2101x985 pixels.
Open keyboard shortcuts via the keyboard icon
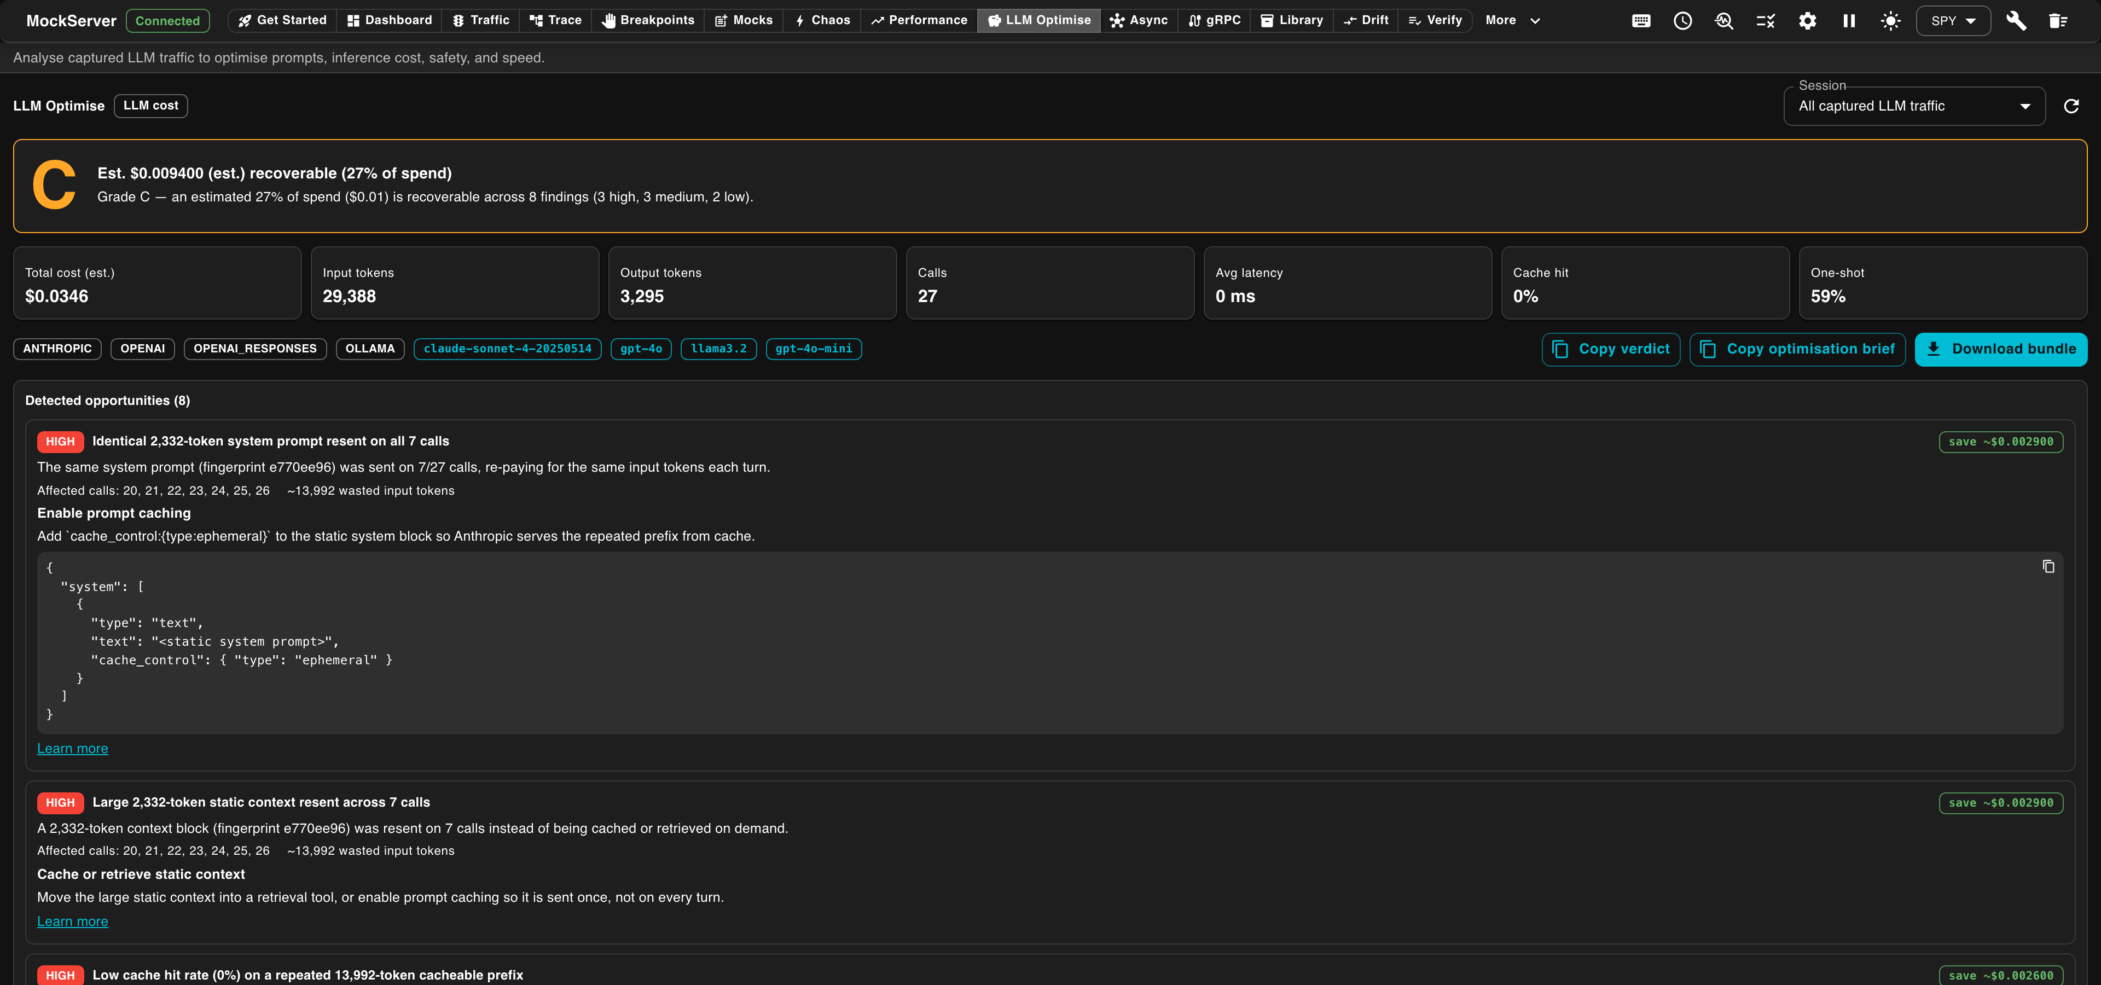pos(1641,20)
